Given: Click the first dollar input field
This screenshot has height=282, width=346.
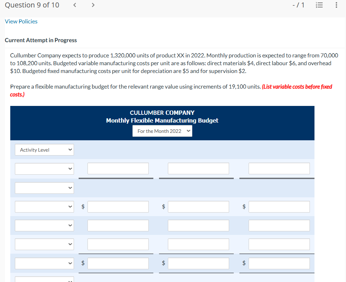Looking at the screenshot, I should point(118,207).
